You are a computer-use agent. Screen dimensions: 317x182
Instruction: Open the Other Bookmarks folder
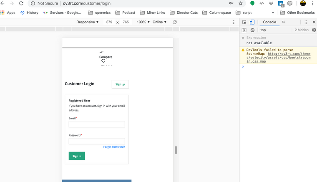(x=297, y=13)
